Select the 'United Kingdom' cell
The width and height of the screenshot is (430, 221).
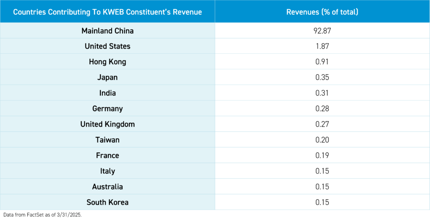(107, 124)
